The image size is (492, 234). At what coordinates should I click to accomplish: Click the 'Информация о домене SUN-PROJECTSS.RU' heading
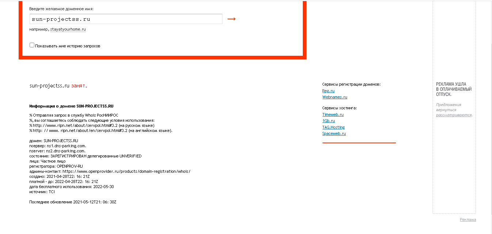[71, 106]
